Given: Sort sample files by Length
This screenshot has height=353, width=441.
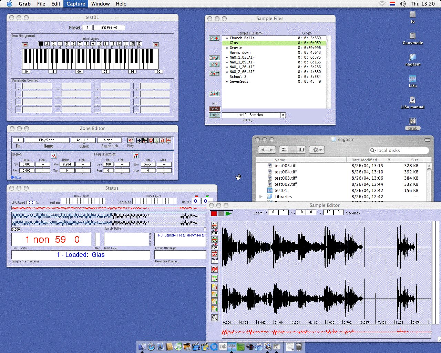Looking at the screenshot, I should click(x=214, y=115).
